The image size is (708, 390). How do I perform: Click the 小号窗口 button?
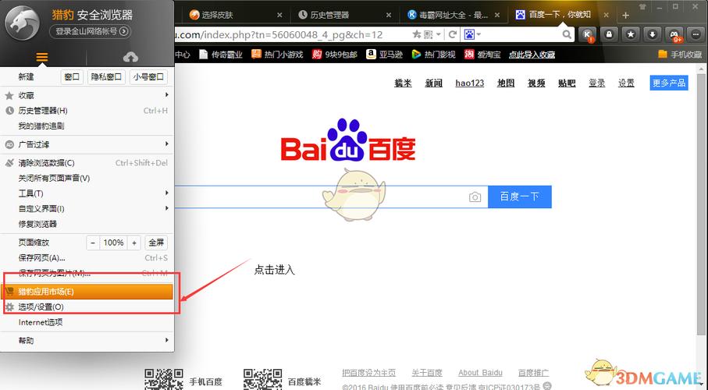148,76
